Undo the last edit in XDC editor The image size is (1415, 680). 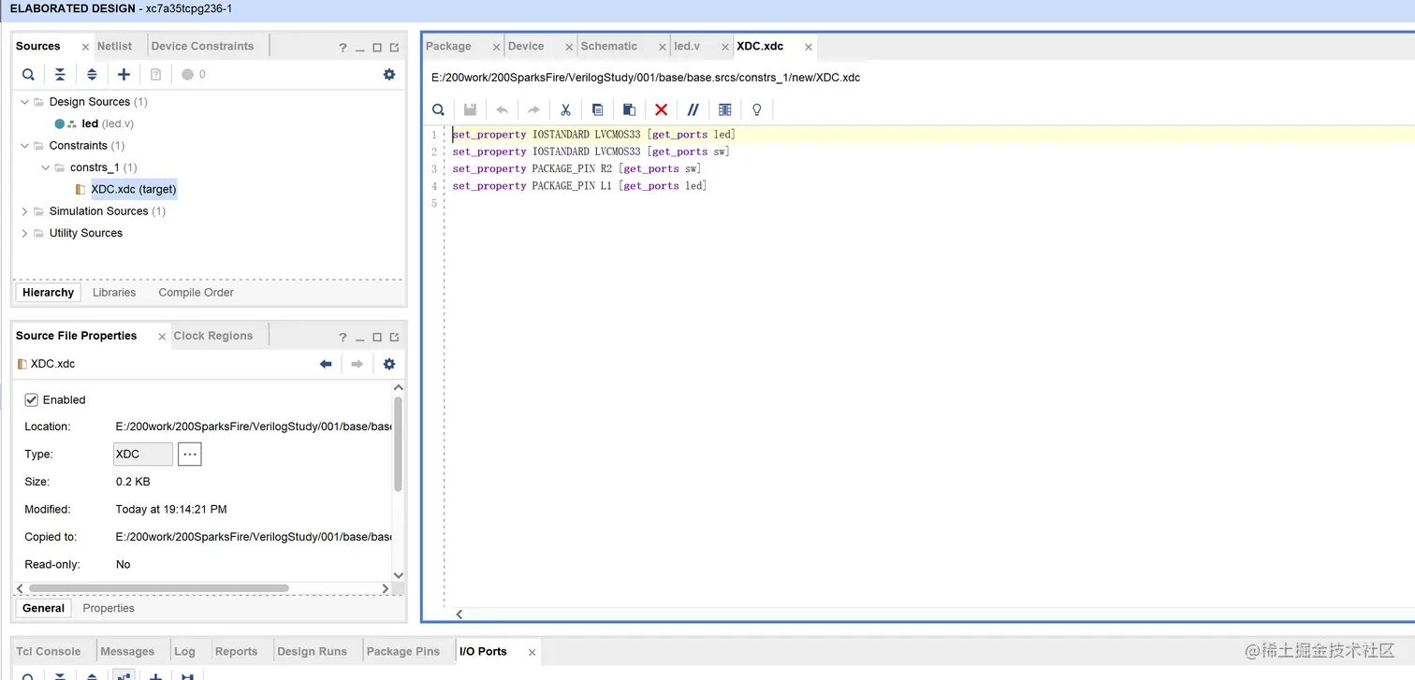coord(503,109)
